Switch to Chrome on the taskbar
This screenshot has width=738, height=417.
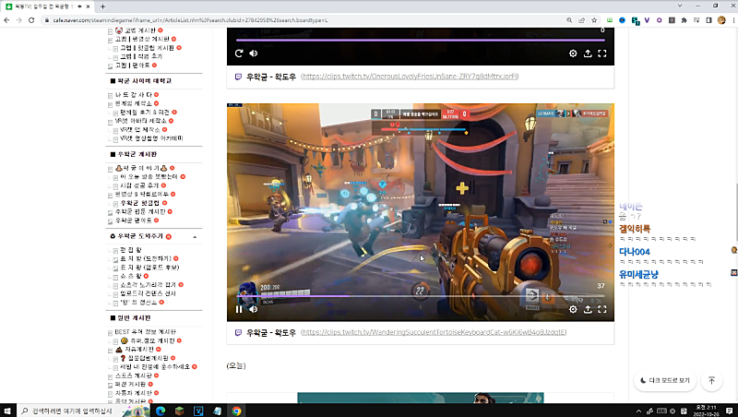[236, 411]
